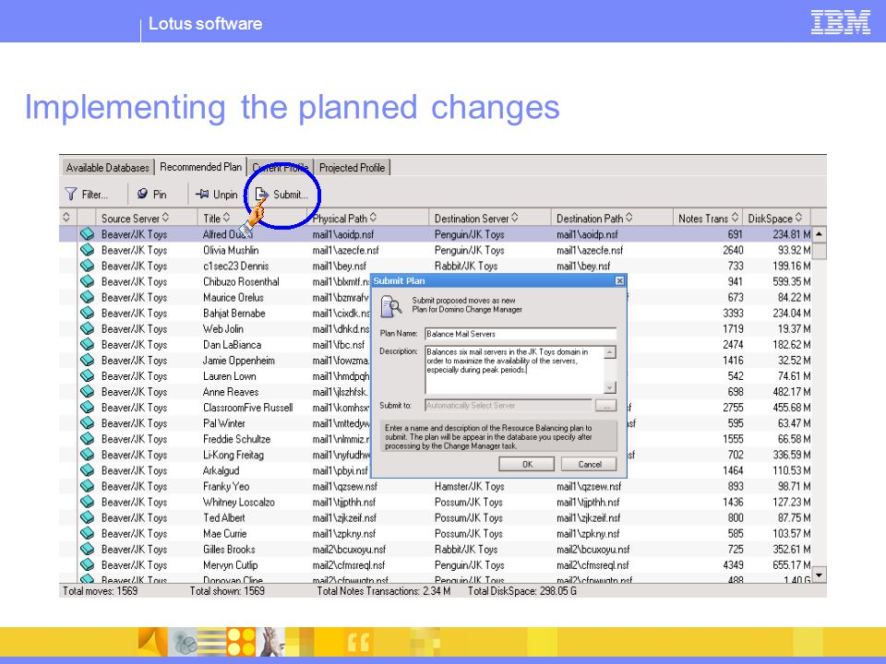
Task: Click Notes Trans value 2640
Action: click(732, 250)
